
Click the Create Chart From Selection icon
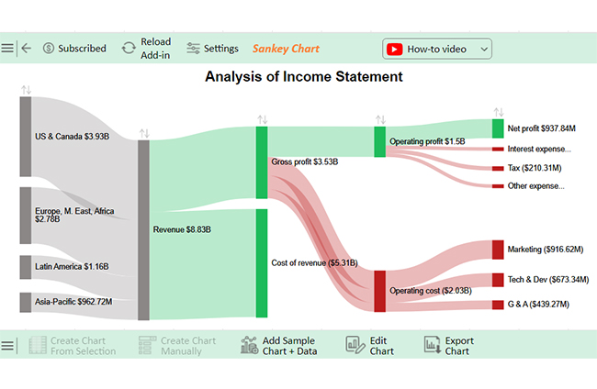pos(38,345)
